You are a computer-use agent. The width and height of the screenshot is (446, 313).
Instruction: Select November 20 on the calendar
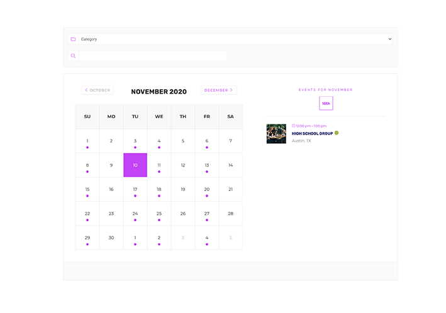click(x=207, y=189)
